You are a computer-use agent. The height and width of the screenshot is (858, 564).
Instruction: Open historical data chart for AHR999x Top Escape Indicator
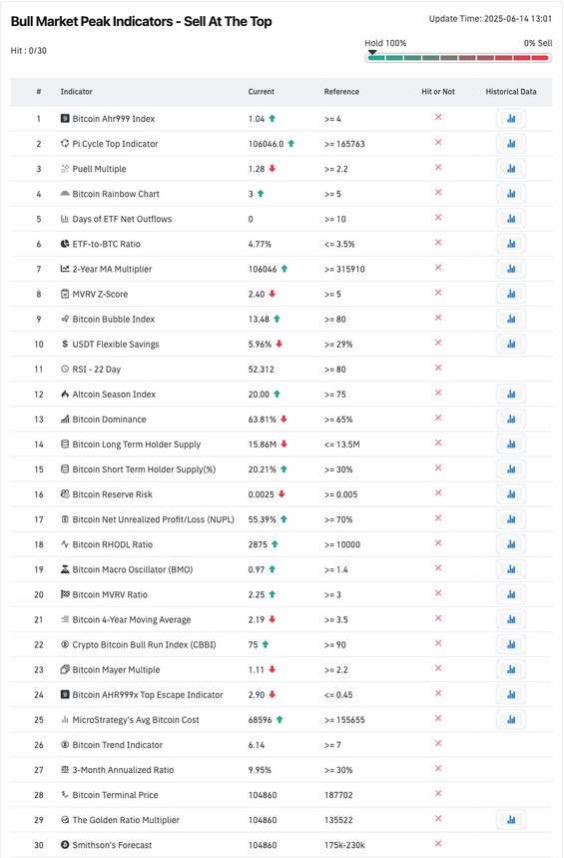coord(511,695)
